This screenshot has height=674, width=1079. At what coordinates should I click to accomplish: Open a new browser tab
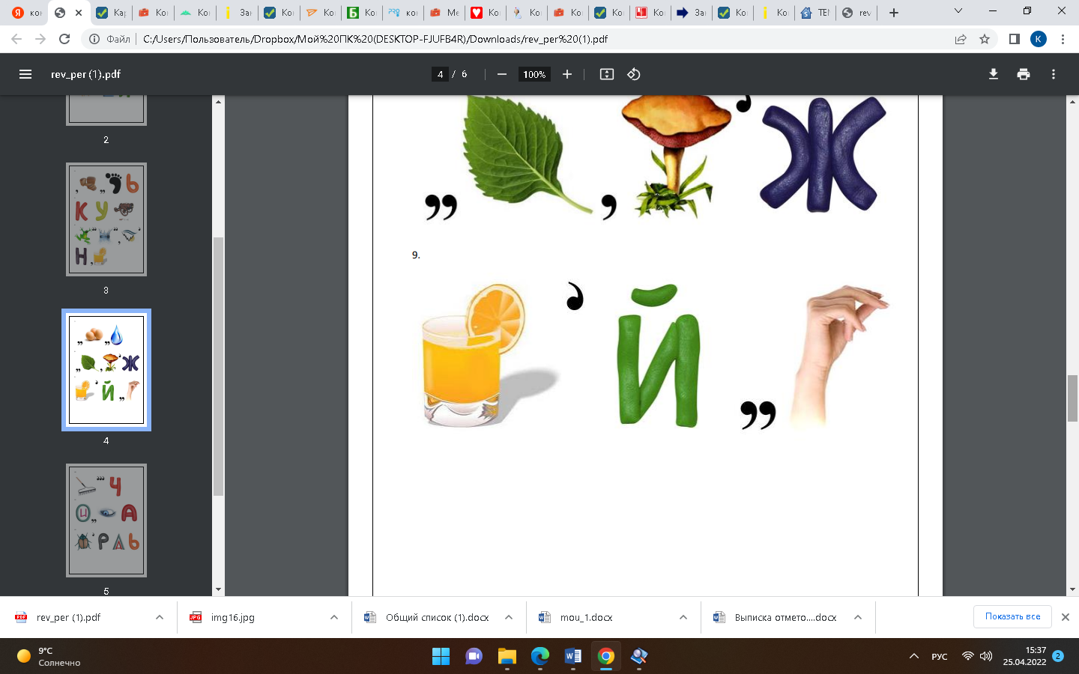(x=894, y=13)
